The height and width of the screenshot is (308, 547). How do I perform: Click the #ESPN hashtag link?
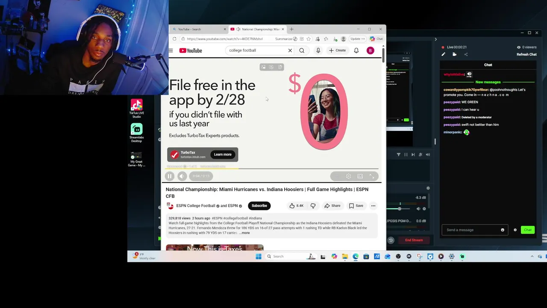[x=217, y=218]
